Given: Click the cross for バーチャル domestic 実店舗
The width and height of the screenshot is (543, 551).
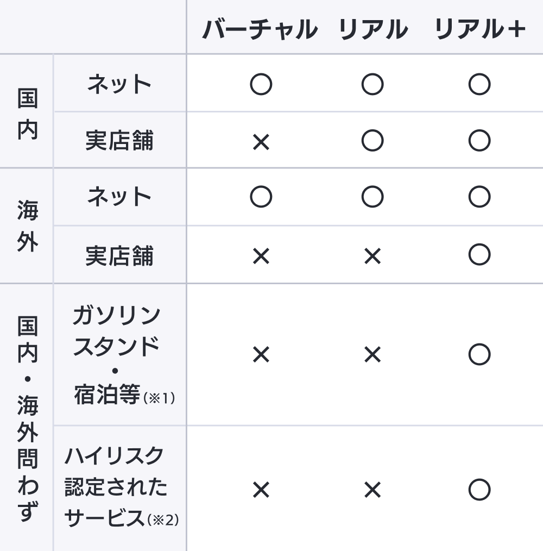Looking at the screenshot, I should tap(261, 142).
